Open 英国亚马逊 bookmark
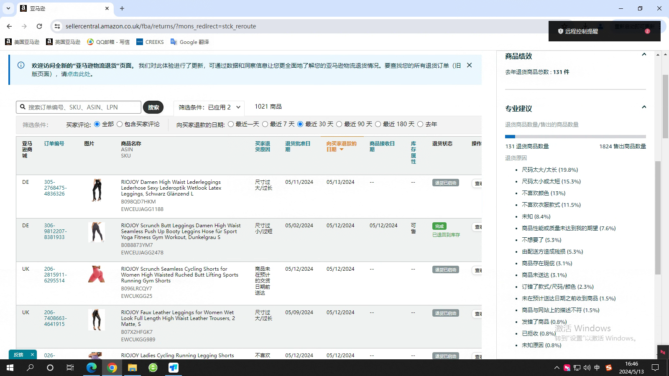669x376 pixels. point(63,42)
